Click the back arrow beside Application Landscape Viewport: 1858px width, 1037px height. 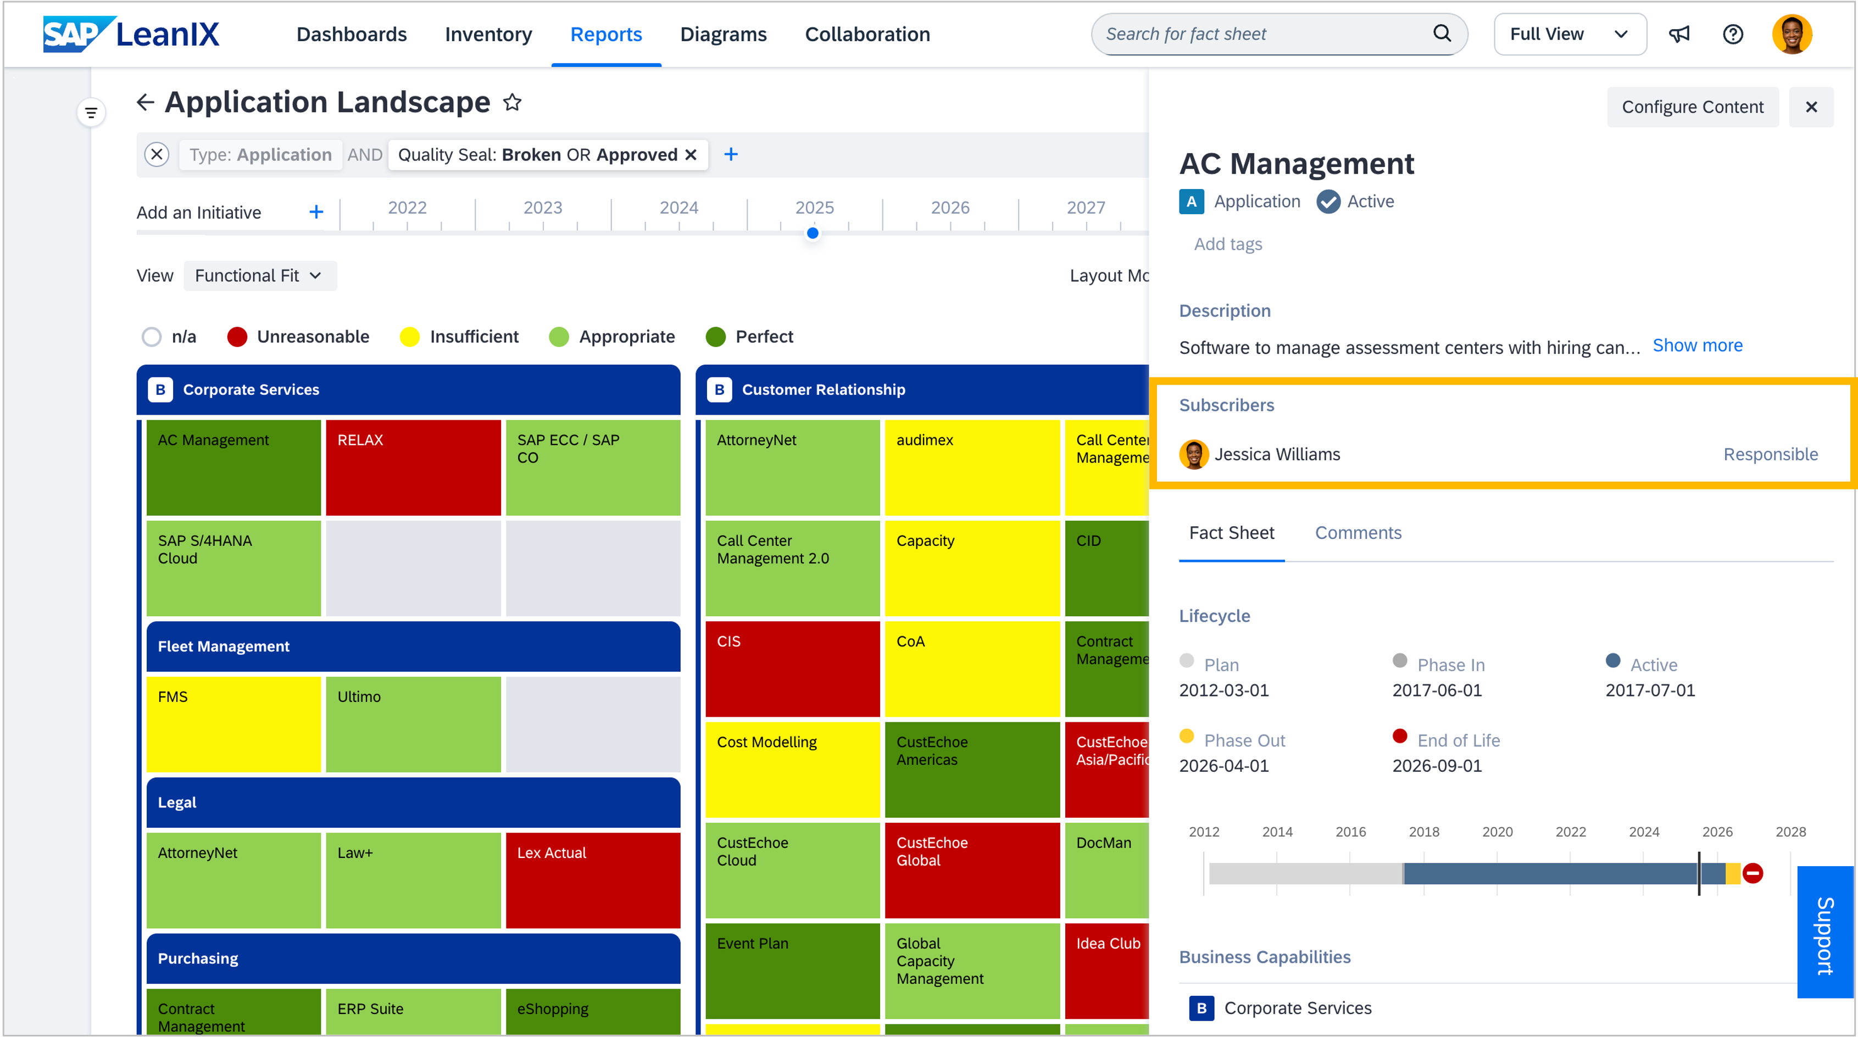click(145, 102)
